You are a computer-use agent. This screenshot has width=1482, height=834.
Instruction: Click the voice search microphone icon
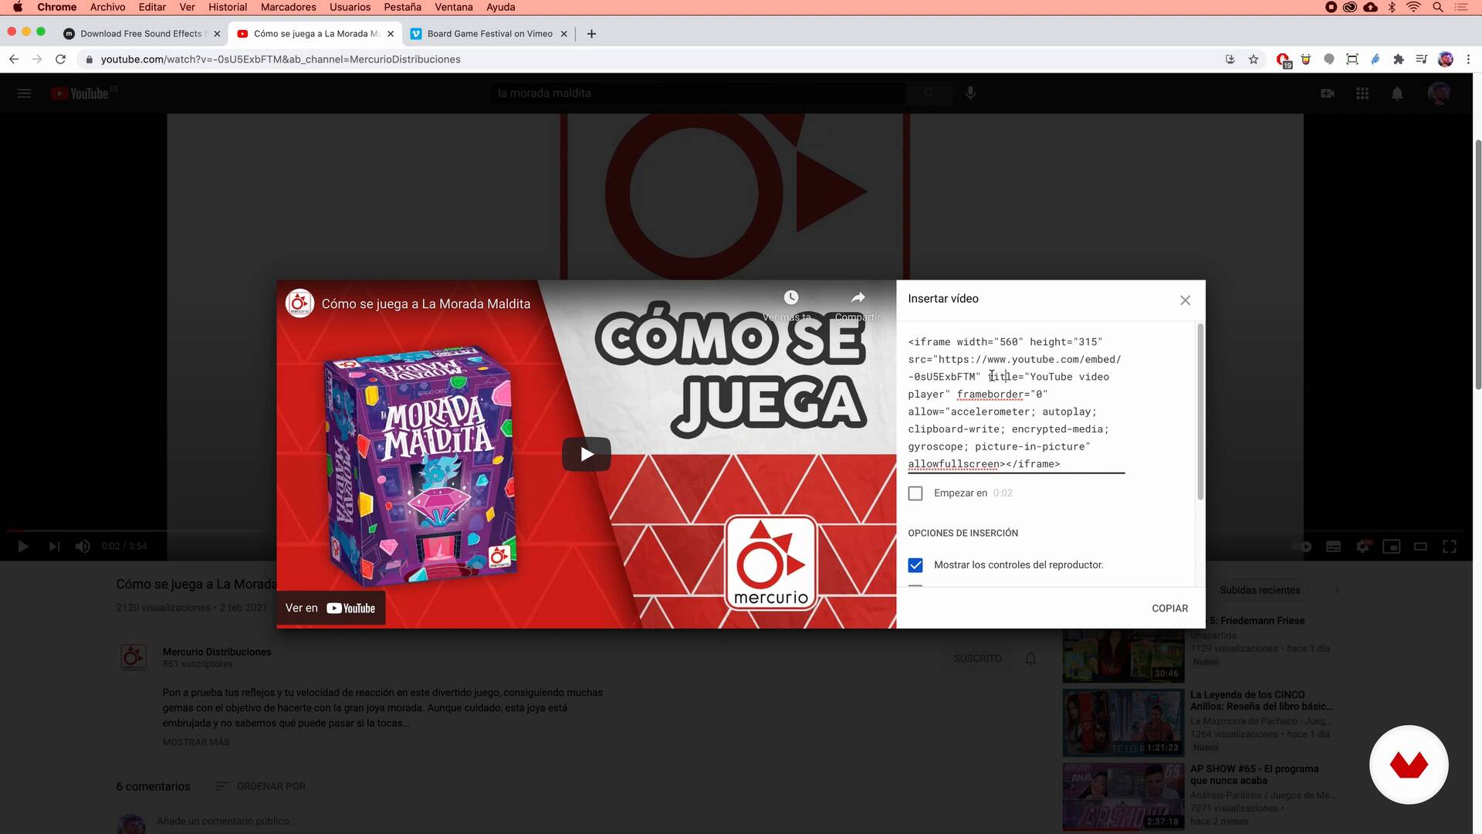[x=970, y=93]
